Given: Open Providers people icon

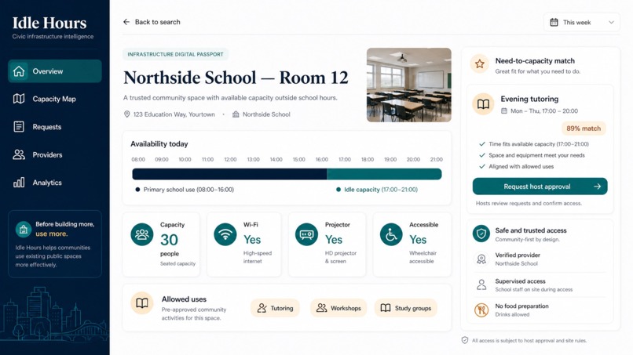Looking at the screenshot, I should 19,154.
